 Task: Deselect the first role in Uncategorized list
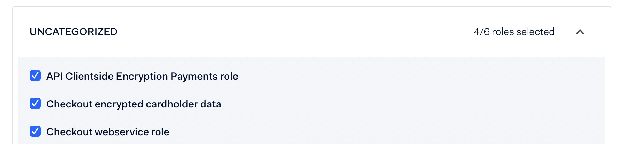click(x=35, y=75)
